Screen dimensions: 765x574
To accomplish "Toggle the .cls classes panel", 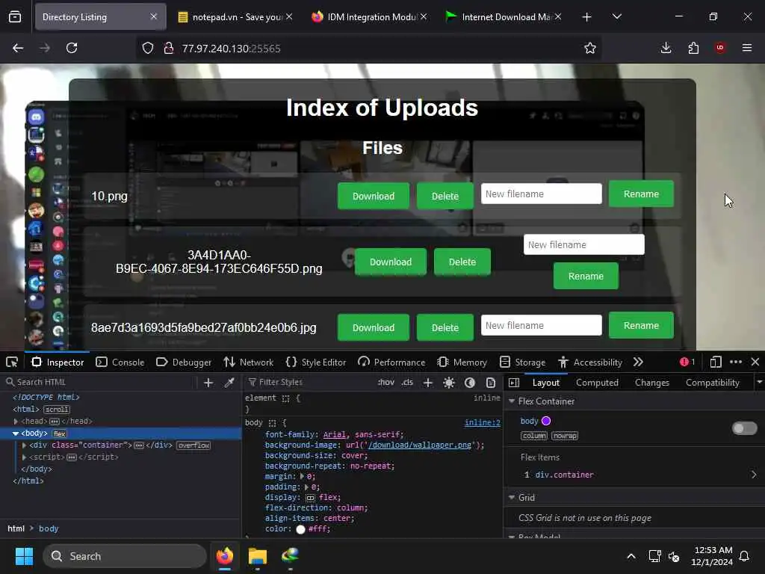I will (x=407, y=382).
